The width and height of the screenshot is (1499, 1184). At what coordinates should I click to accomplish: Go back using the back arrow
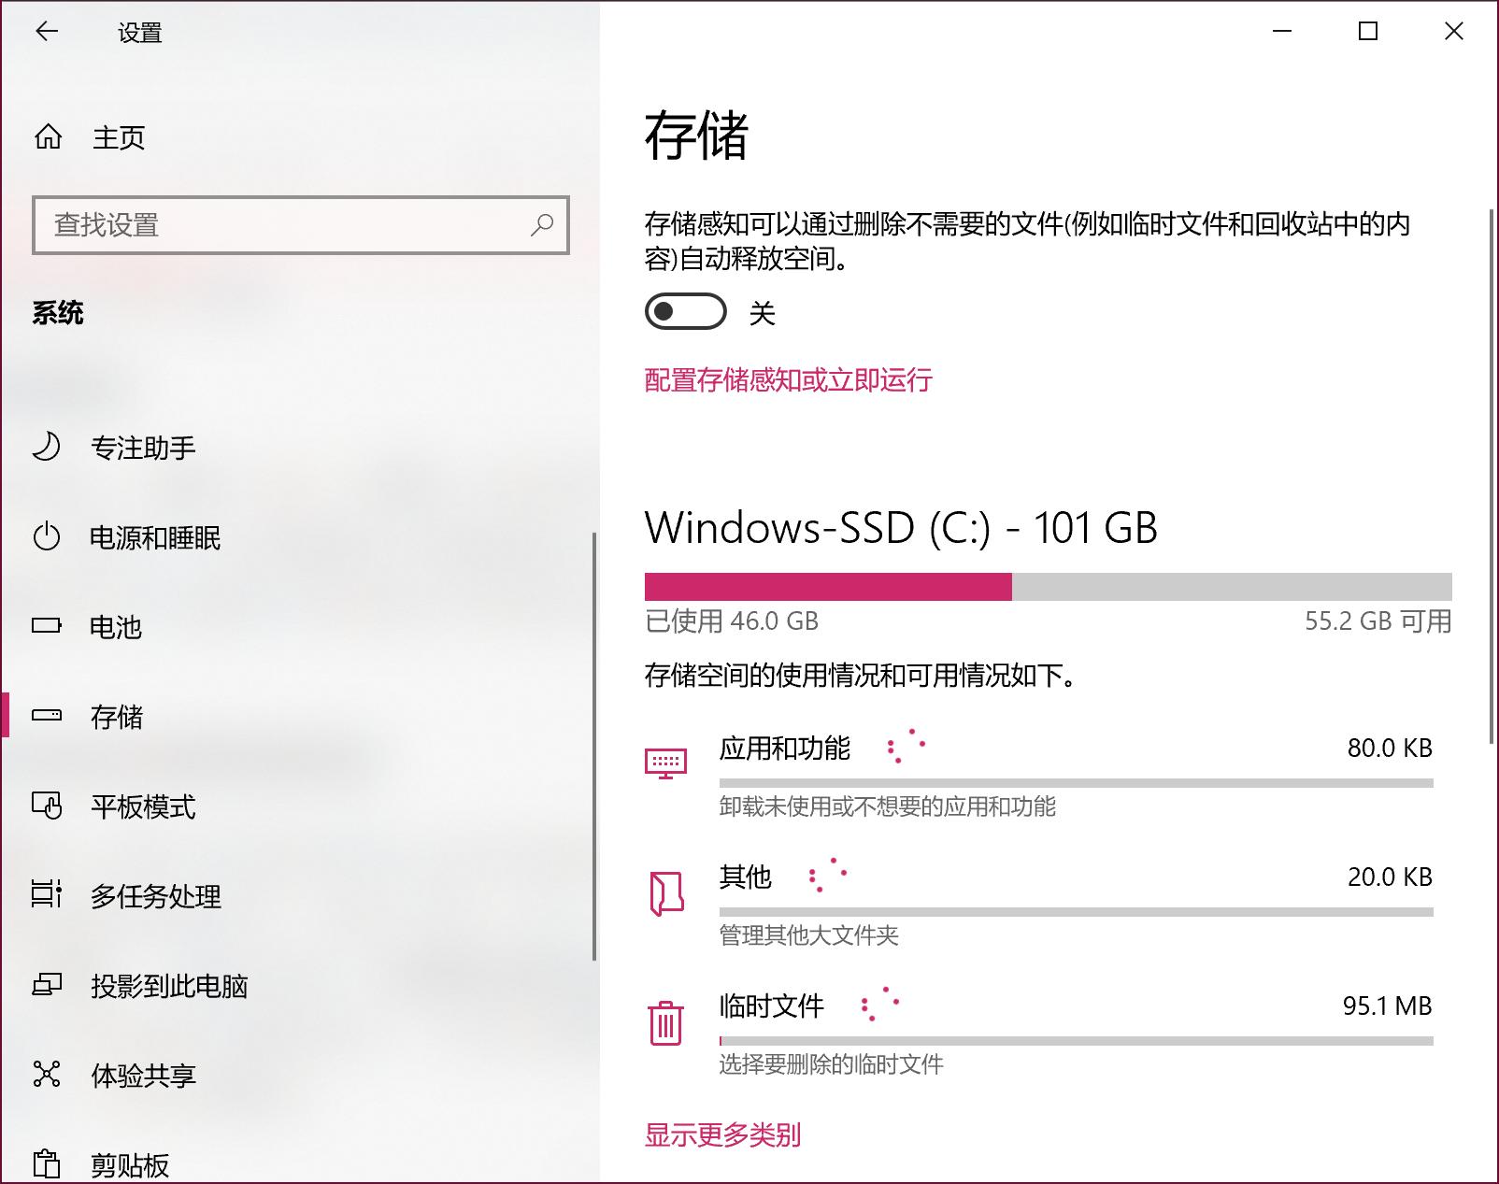point(45,32)
